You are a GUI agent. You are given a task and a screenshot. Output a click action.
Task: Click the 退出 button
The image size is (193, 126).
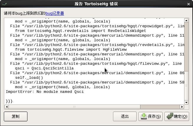point(125,116)
